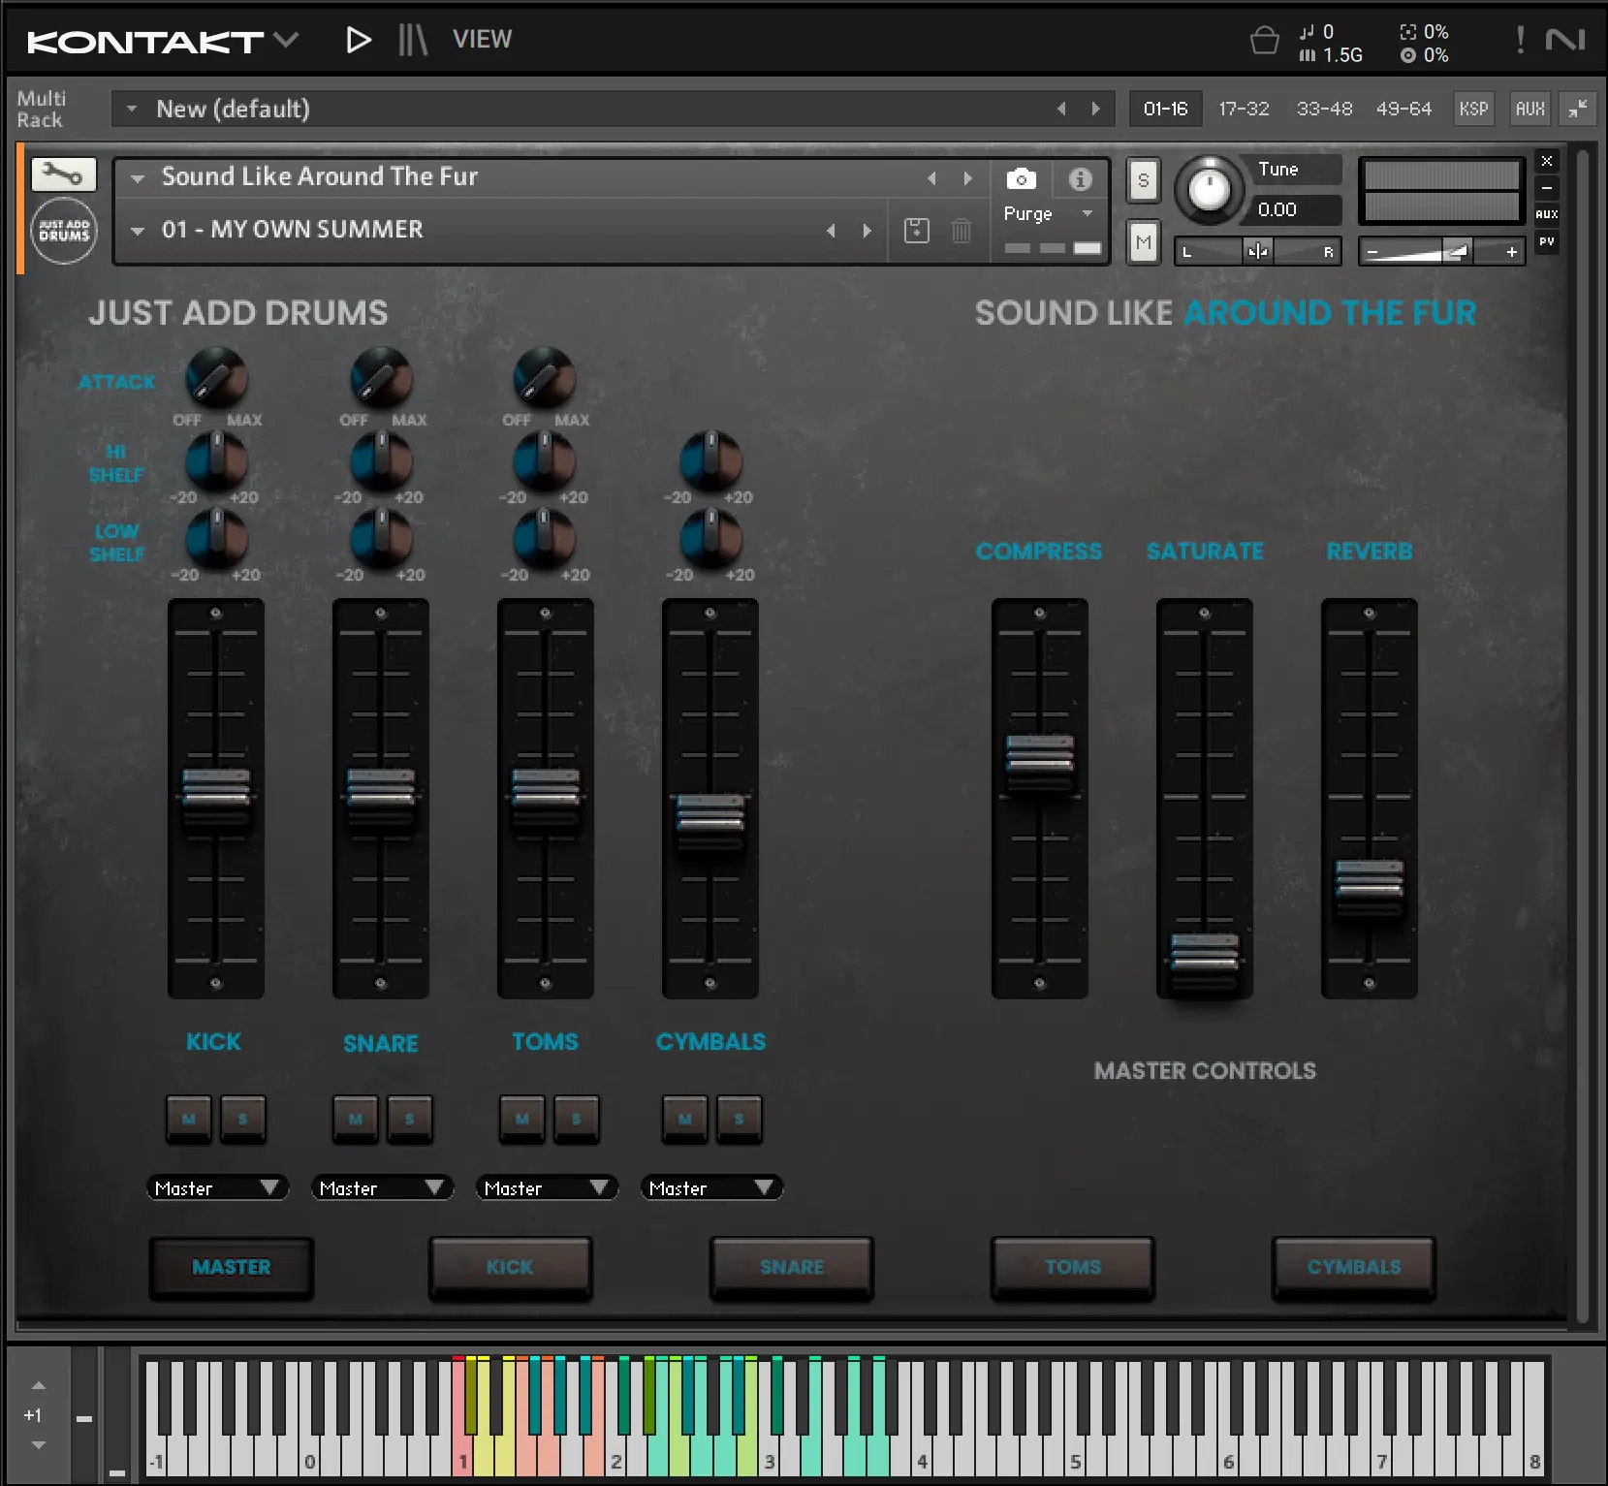This screenshot has height=1486, width=1608.
Task: Solo the Snare channel
Action: coord(410,1120)
